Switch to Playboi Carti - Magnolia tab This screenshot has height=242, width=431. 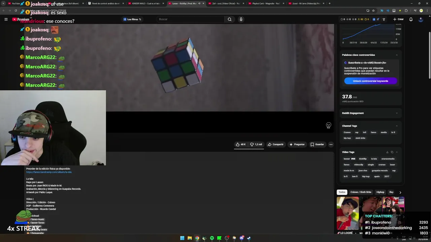(x=266, y=3)
